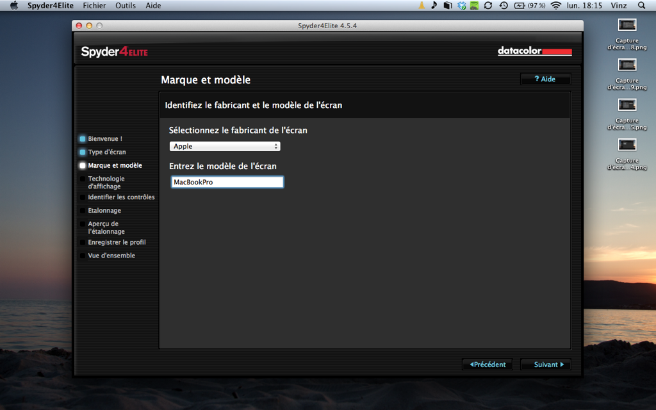Click the battery status icon
Screen dimensions: 656x410
[x=519, y=6]
